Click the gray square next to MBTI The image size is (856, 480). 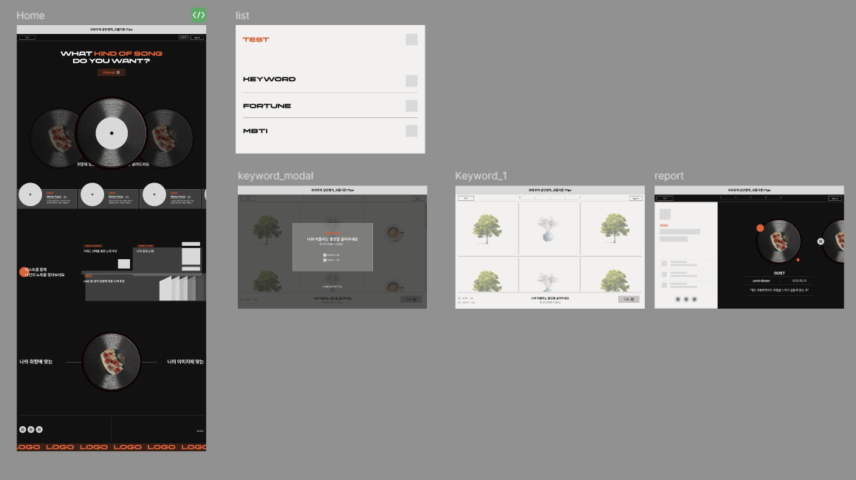pyautogui.click(x=411, y=131)
